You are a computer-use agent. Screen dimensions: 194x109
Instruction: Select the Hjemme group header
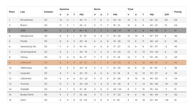pyautogui.click(x=64, y=9)
